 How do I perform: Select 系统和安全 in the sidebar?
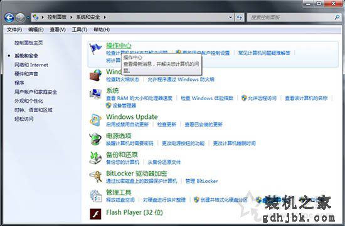point(26,56)
